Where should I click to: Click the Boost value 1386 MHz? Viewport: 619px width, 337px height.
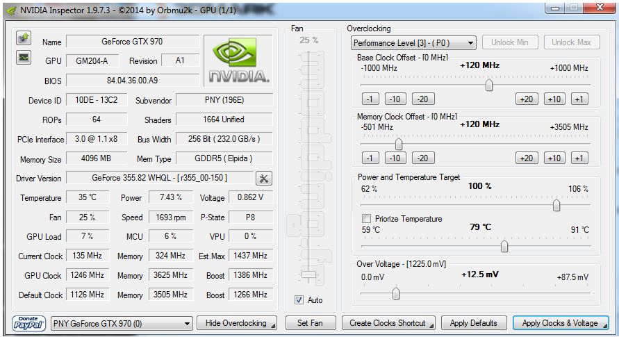(251, 275)
